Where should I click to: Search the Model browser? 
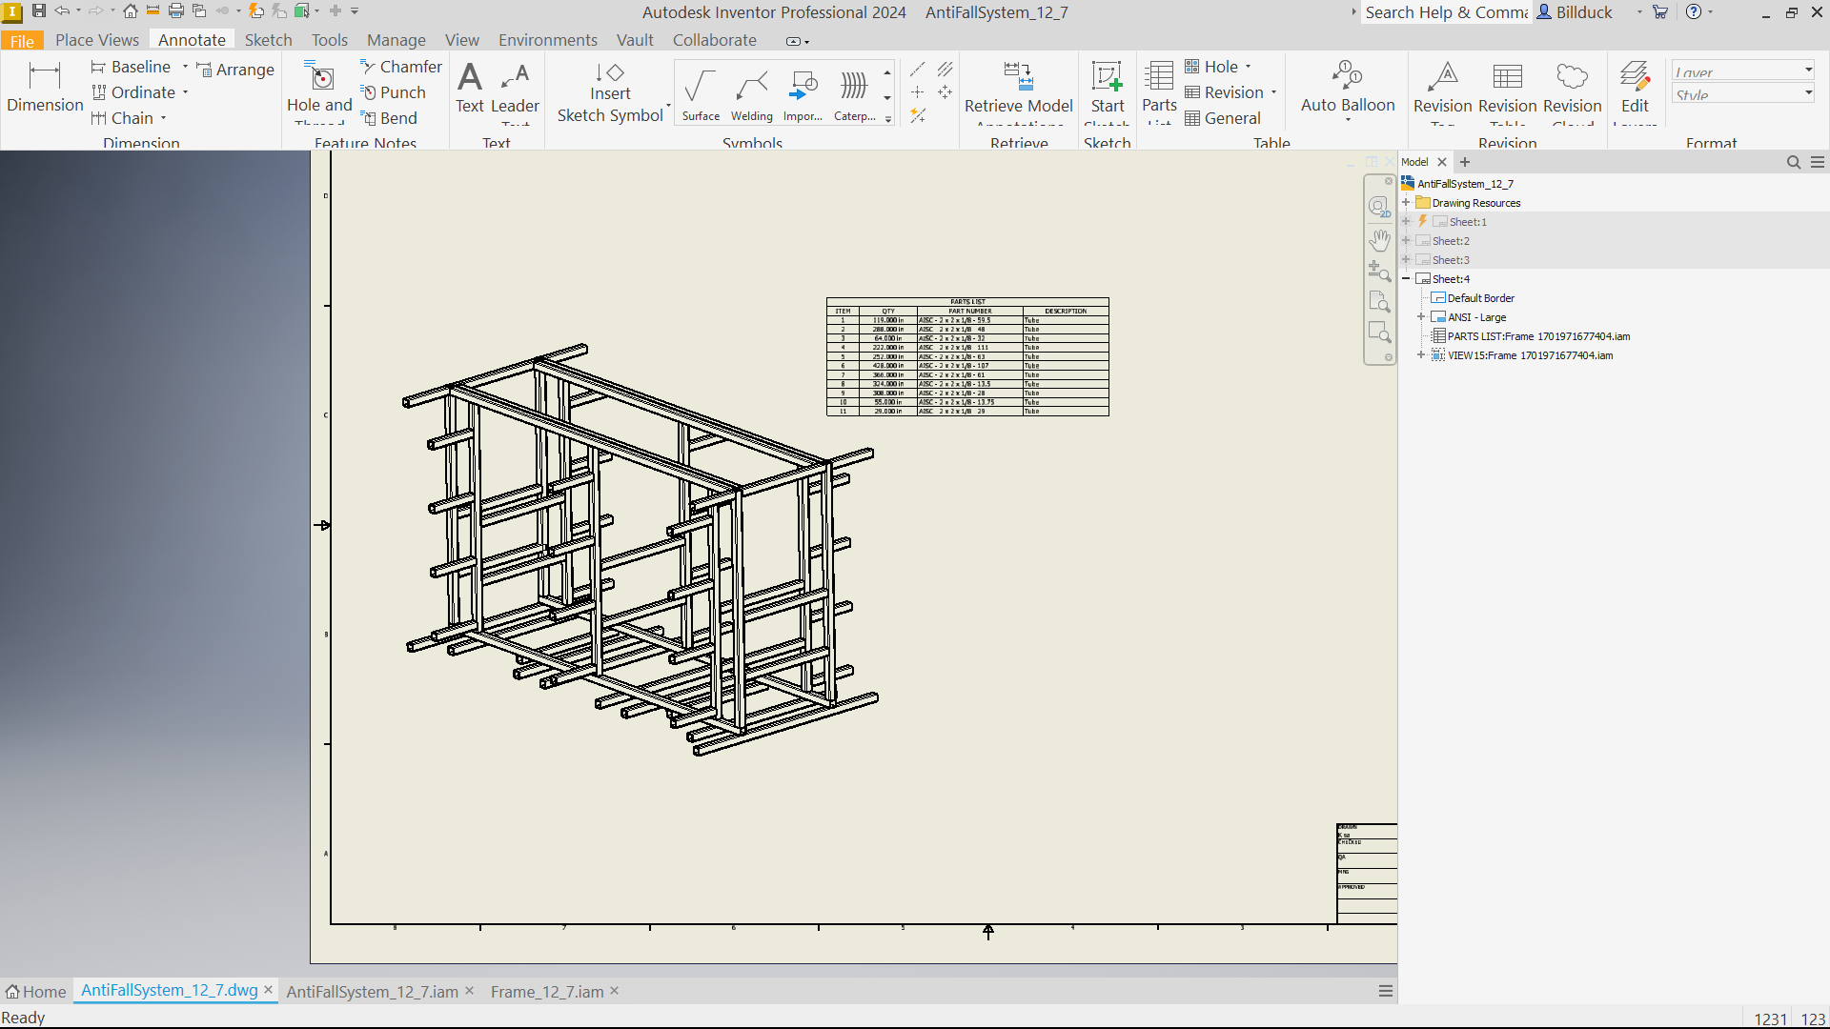click(x=1793, y=162)
